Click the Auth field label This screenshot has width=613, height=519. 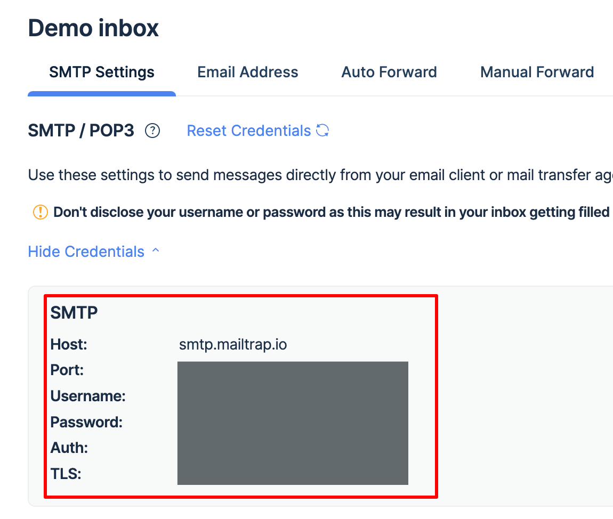click(69, 448)
